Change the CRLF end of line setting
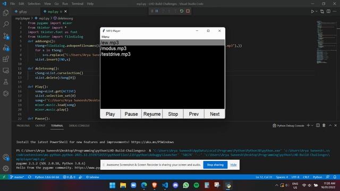 tap(306, 177)
